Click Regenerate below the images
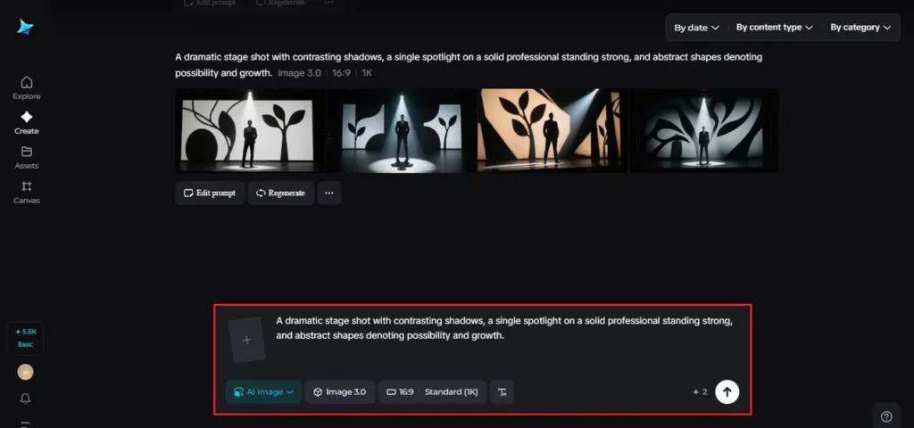Image resolution: width=914 pixels, height=428 pixels. (280, 193)
